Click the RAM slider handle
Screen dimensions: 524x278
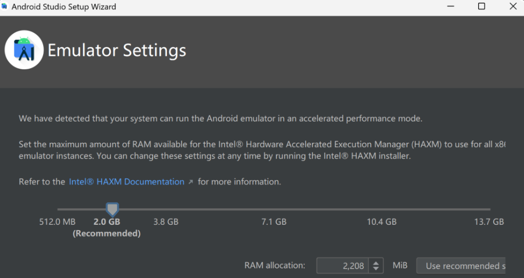(112, 209)
